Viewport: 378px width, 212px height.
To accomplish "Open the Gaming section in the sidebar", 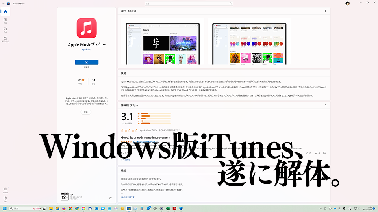I will (x=5, y=30).
